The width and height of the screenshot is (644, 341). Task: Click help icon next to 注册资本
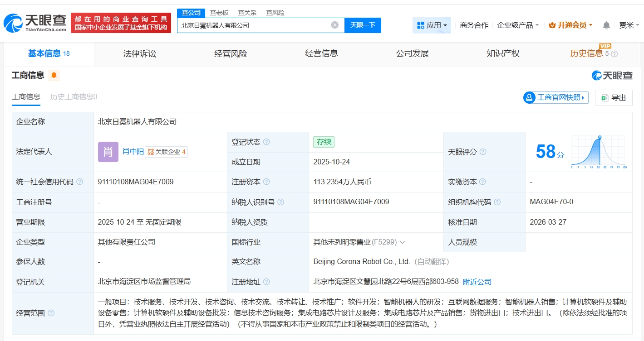click(266, 182)
